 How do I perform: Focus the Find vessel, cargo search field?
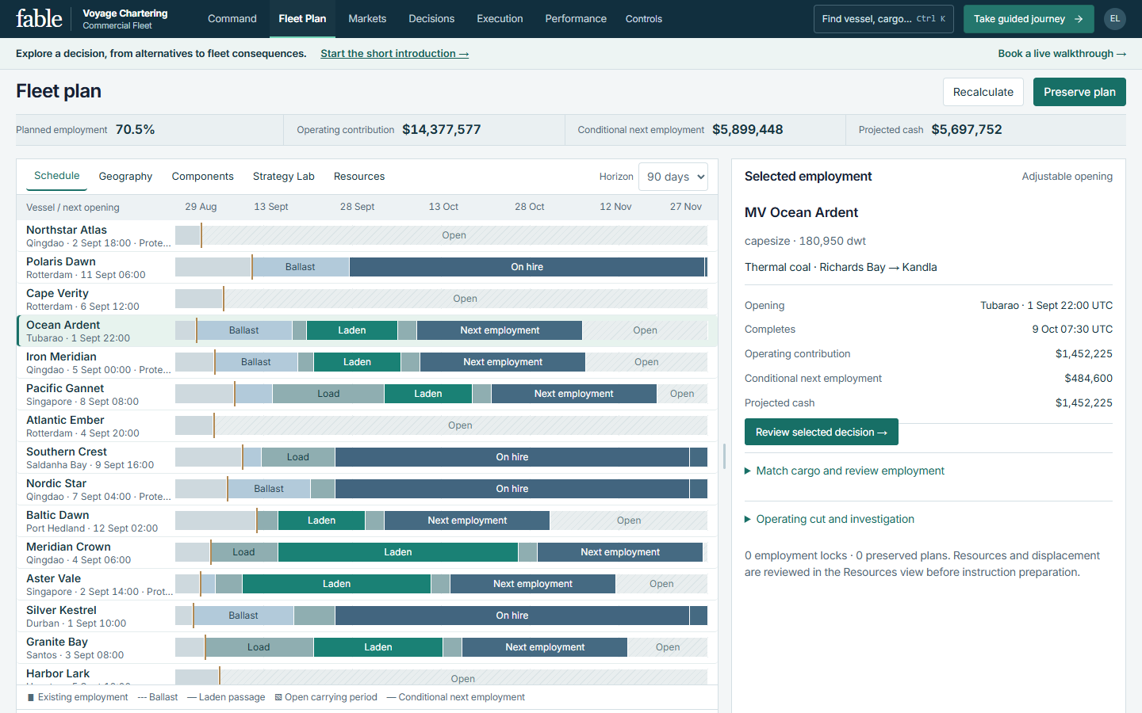pos(883,19)
